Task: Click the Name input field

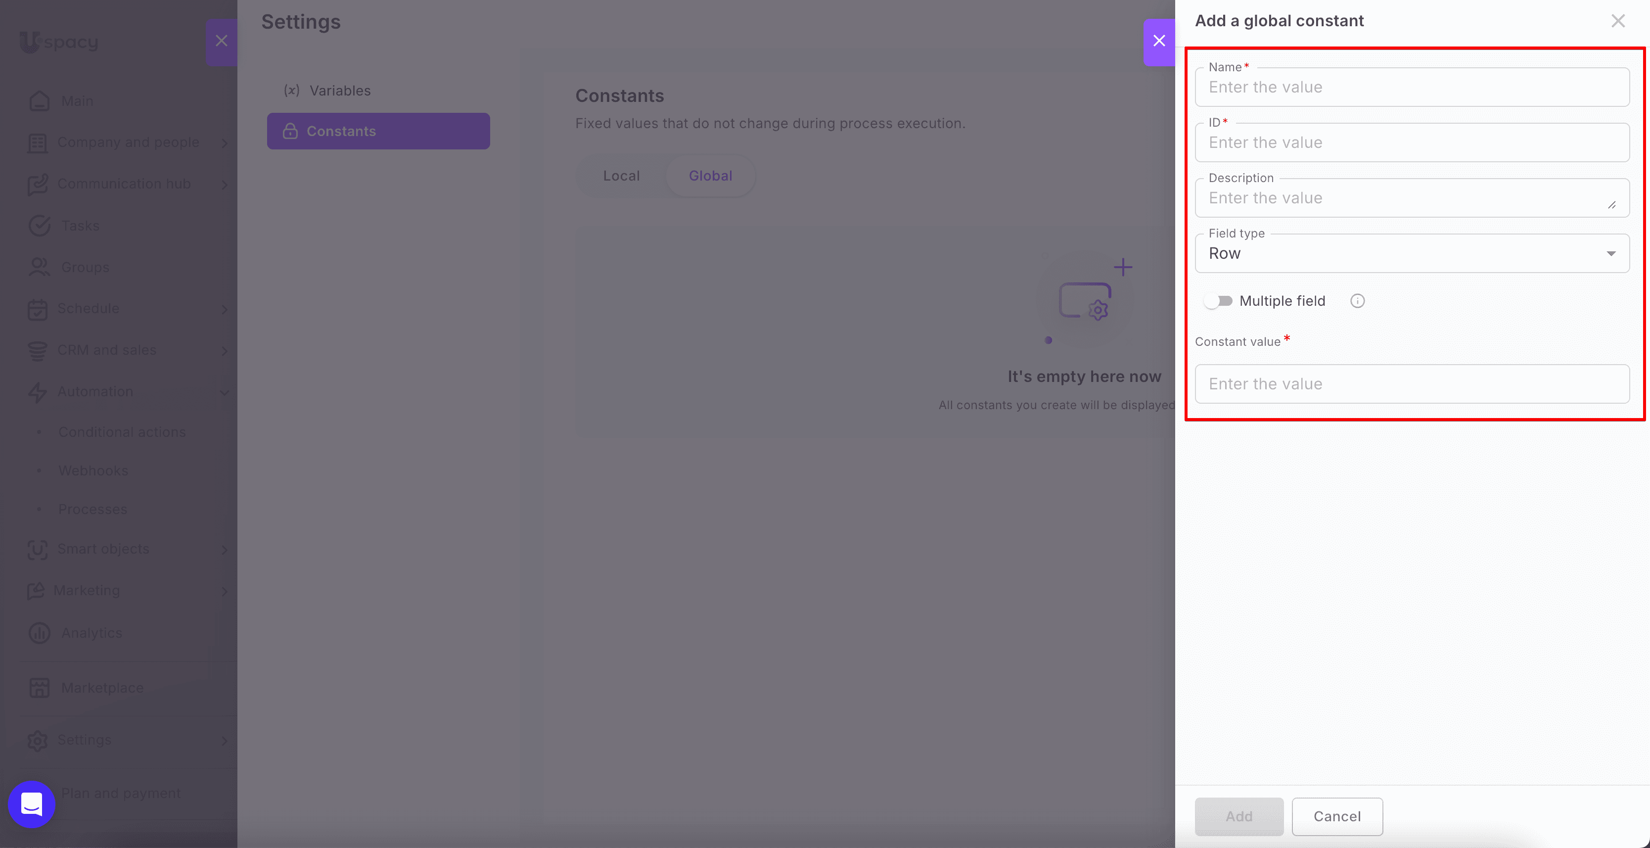Action: 1412,87
